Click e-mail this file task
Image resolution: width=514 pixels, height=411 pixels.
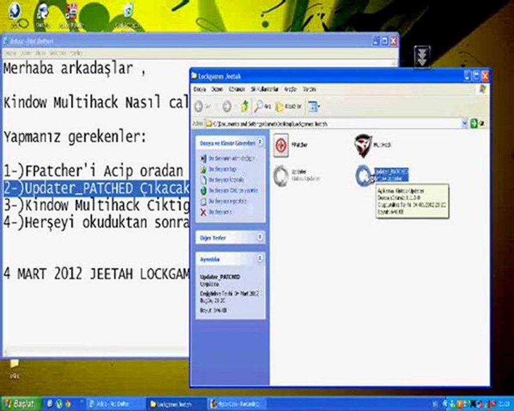(x=223, y=202)
